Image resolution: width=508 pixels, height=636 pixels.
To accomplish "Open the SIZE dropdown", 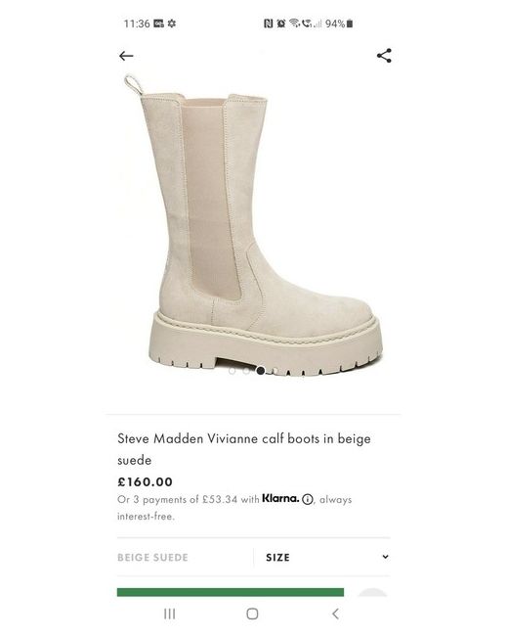I will (322, 558).
